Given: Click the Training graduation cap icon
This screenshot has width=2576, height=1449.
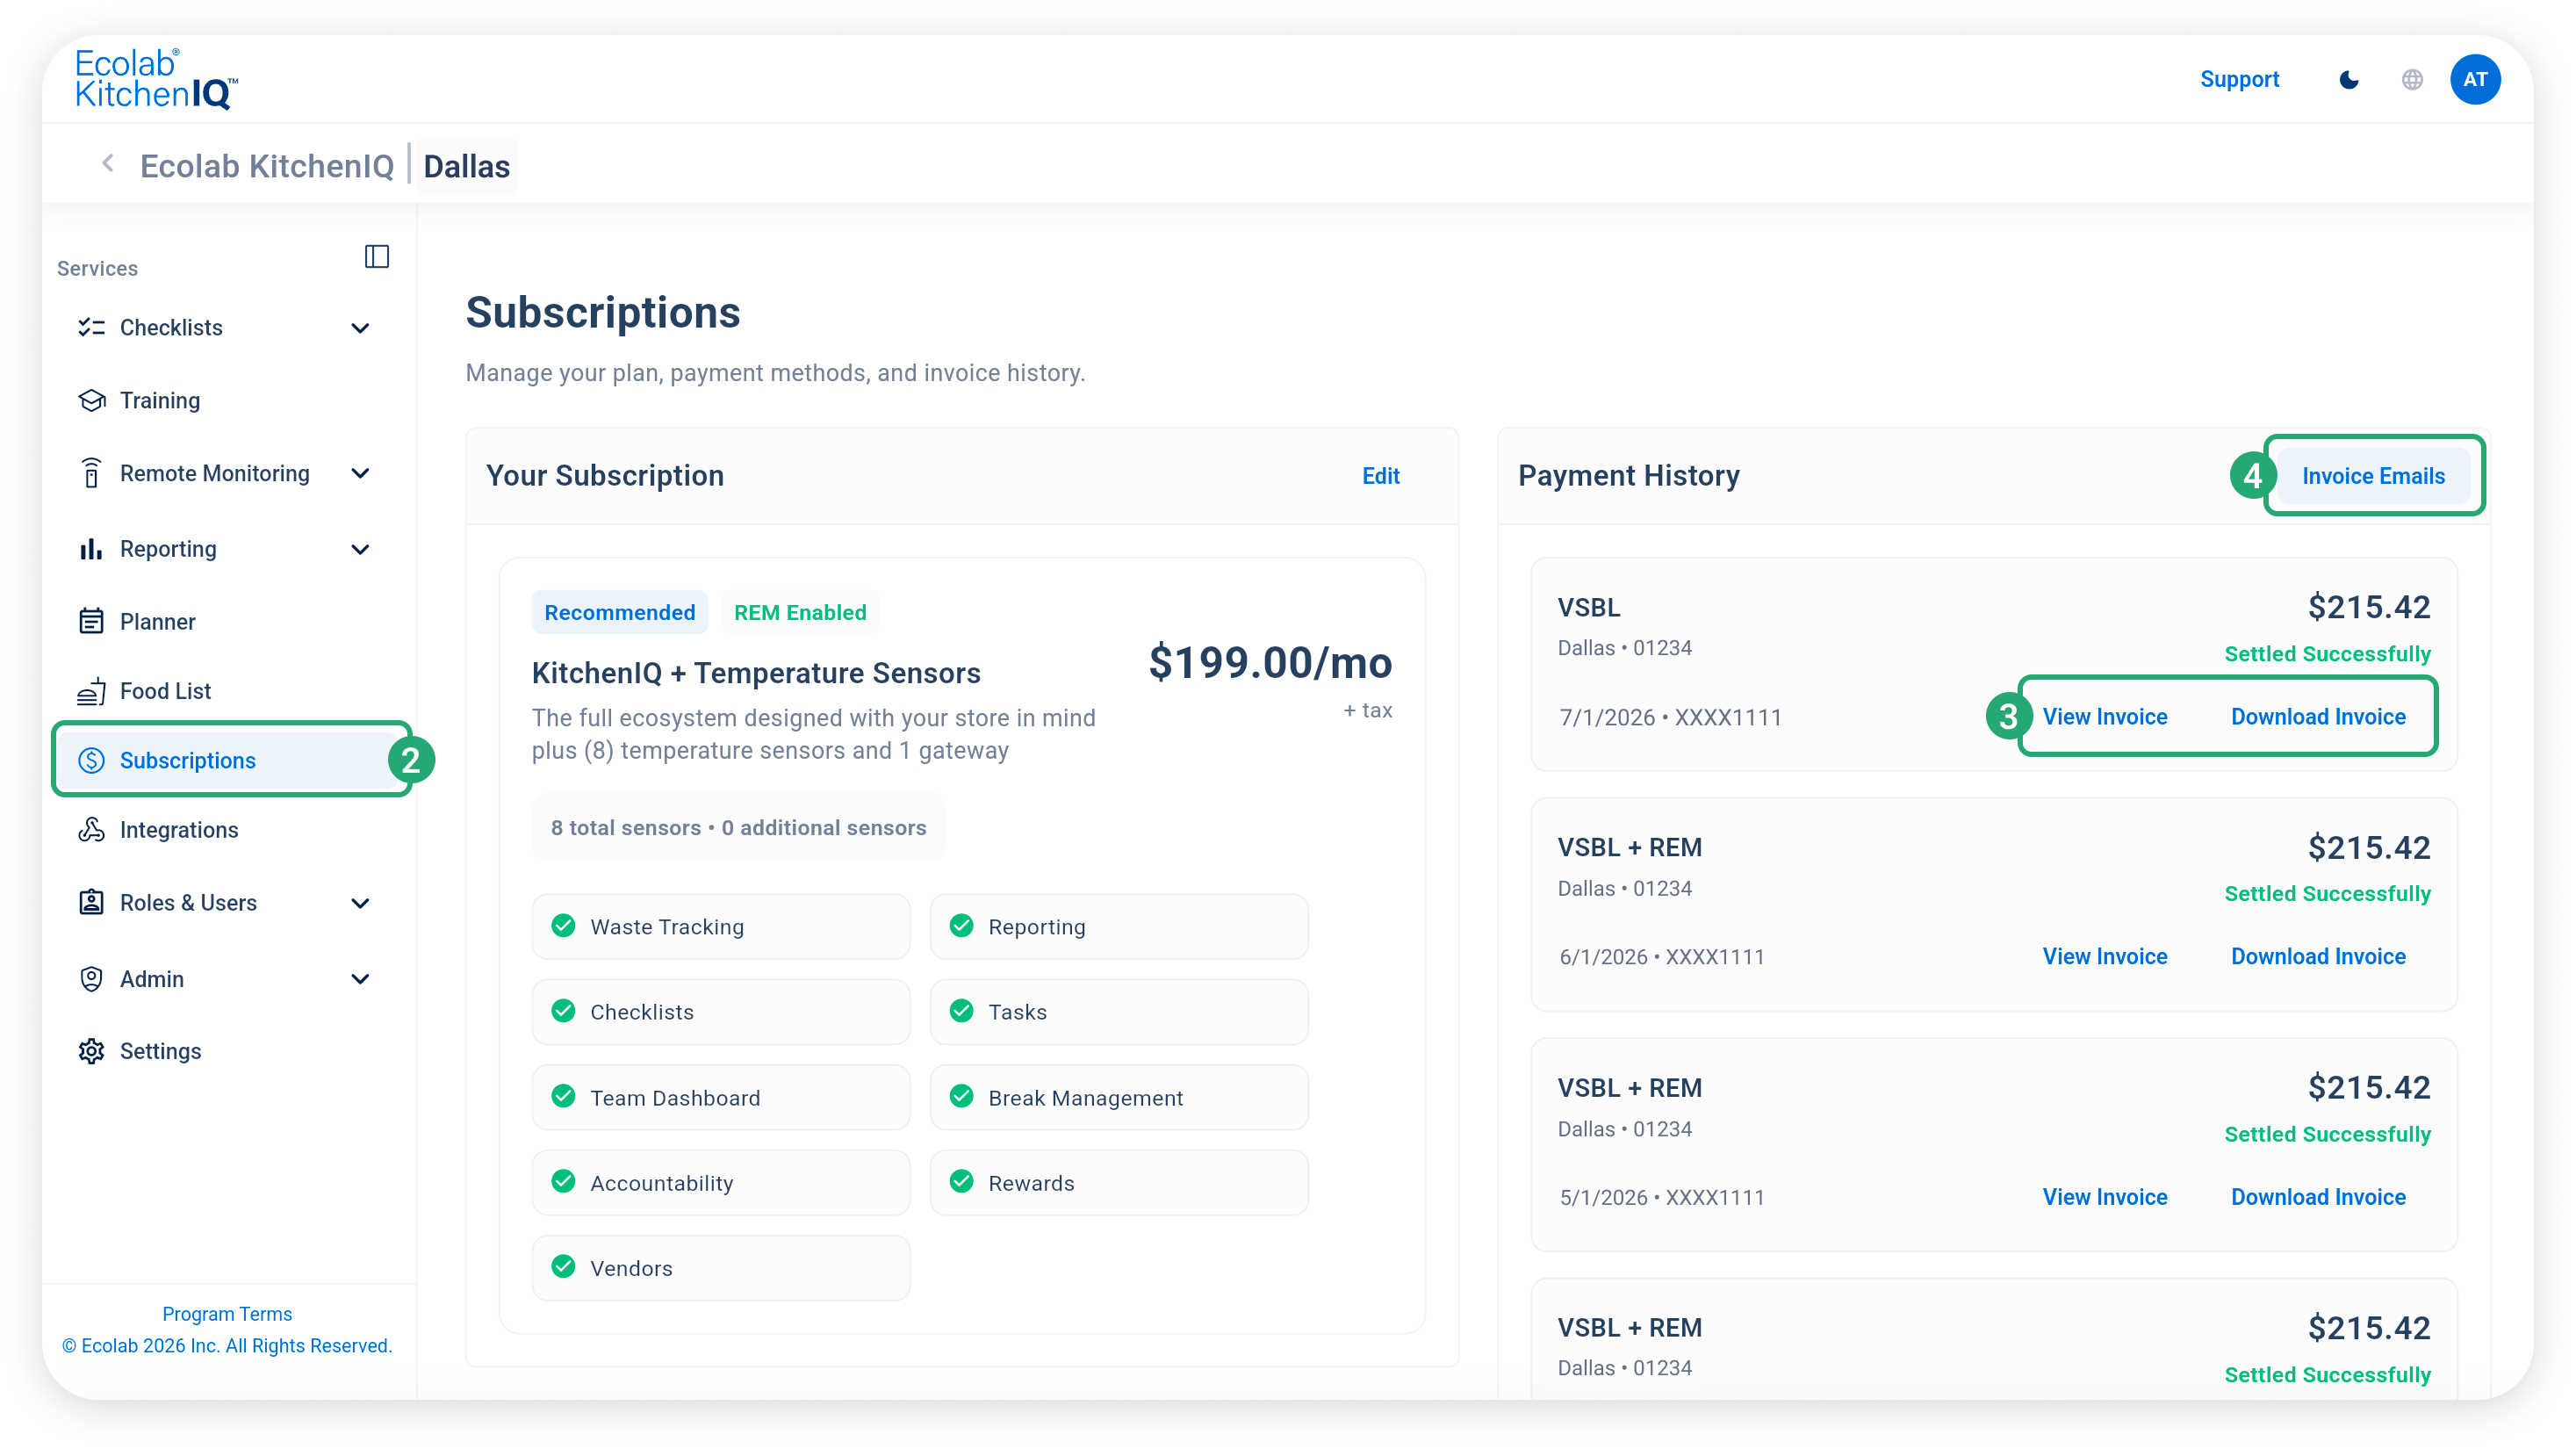Looking at the screenshot, I should click(x=92, y=400).
